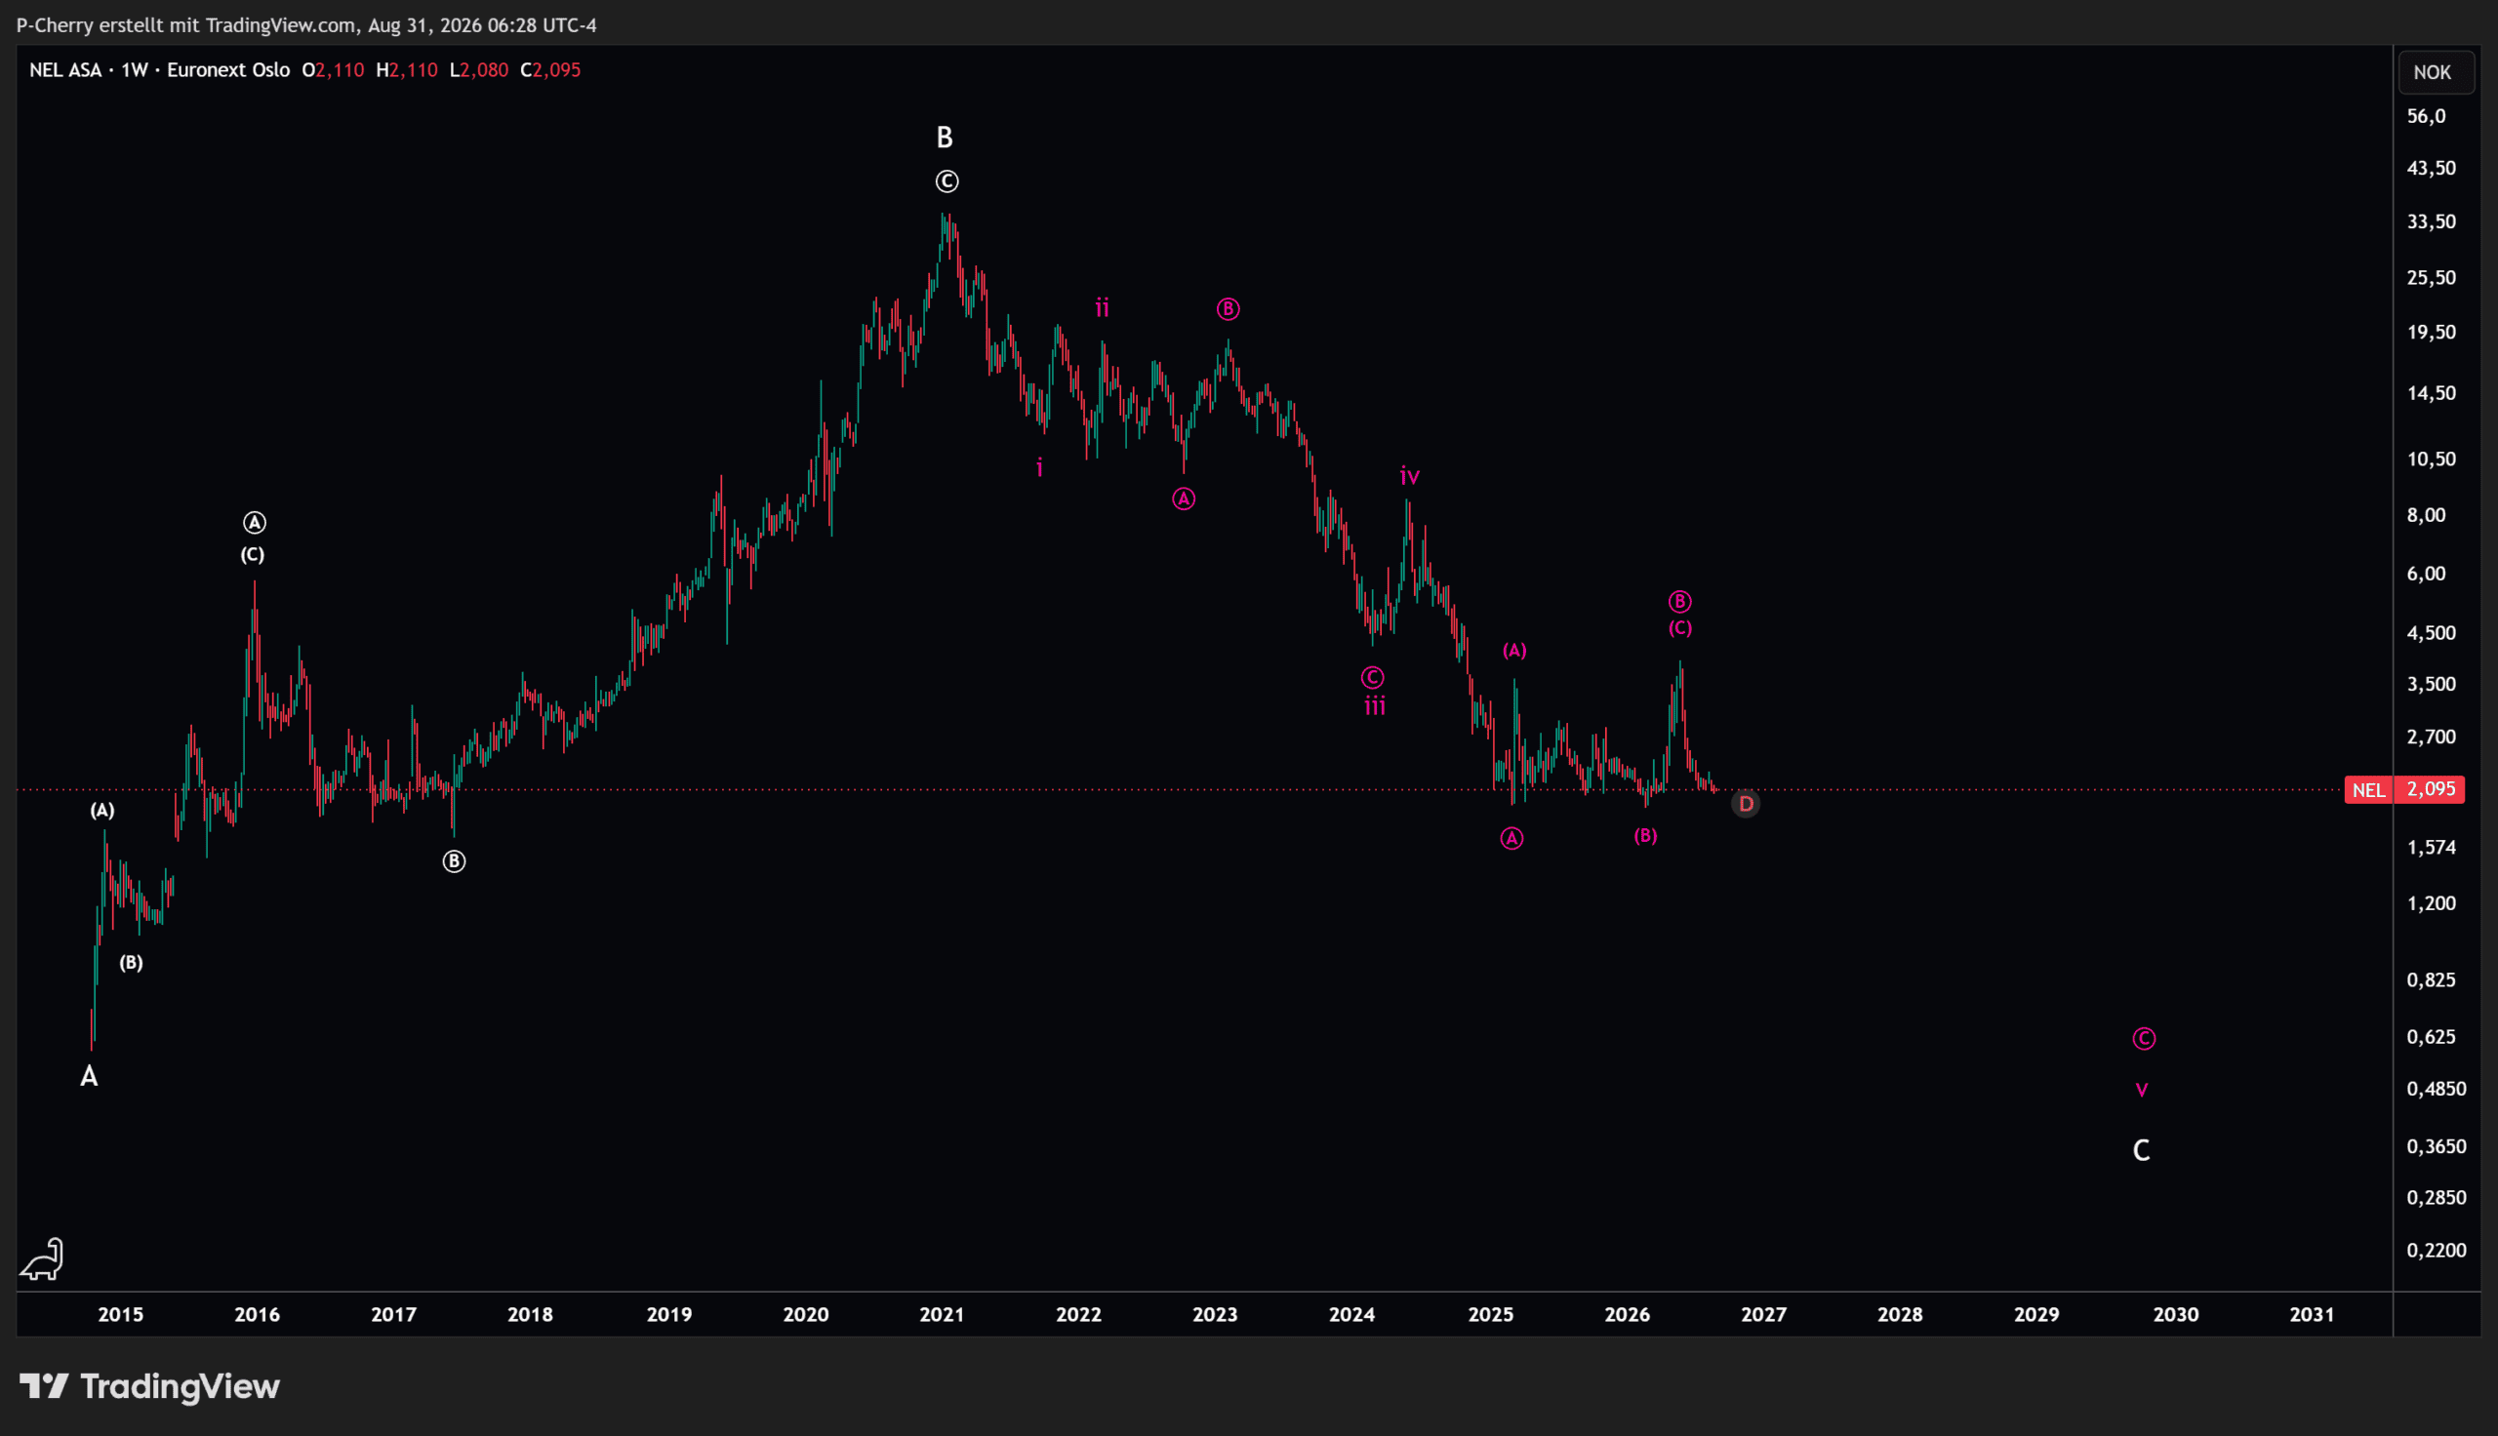2498x1436 pixels.
Task: Click the 4,500 price axis label
Action: (x=2431, y=633)
